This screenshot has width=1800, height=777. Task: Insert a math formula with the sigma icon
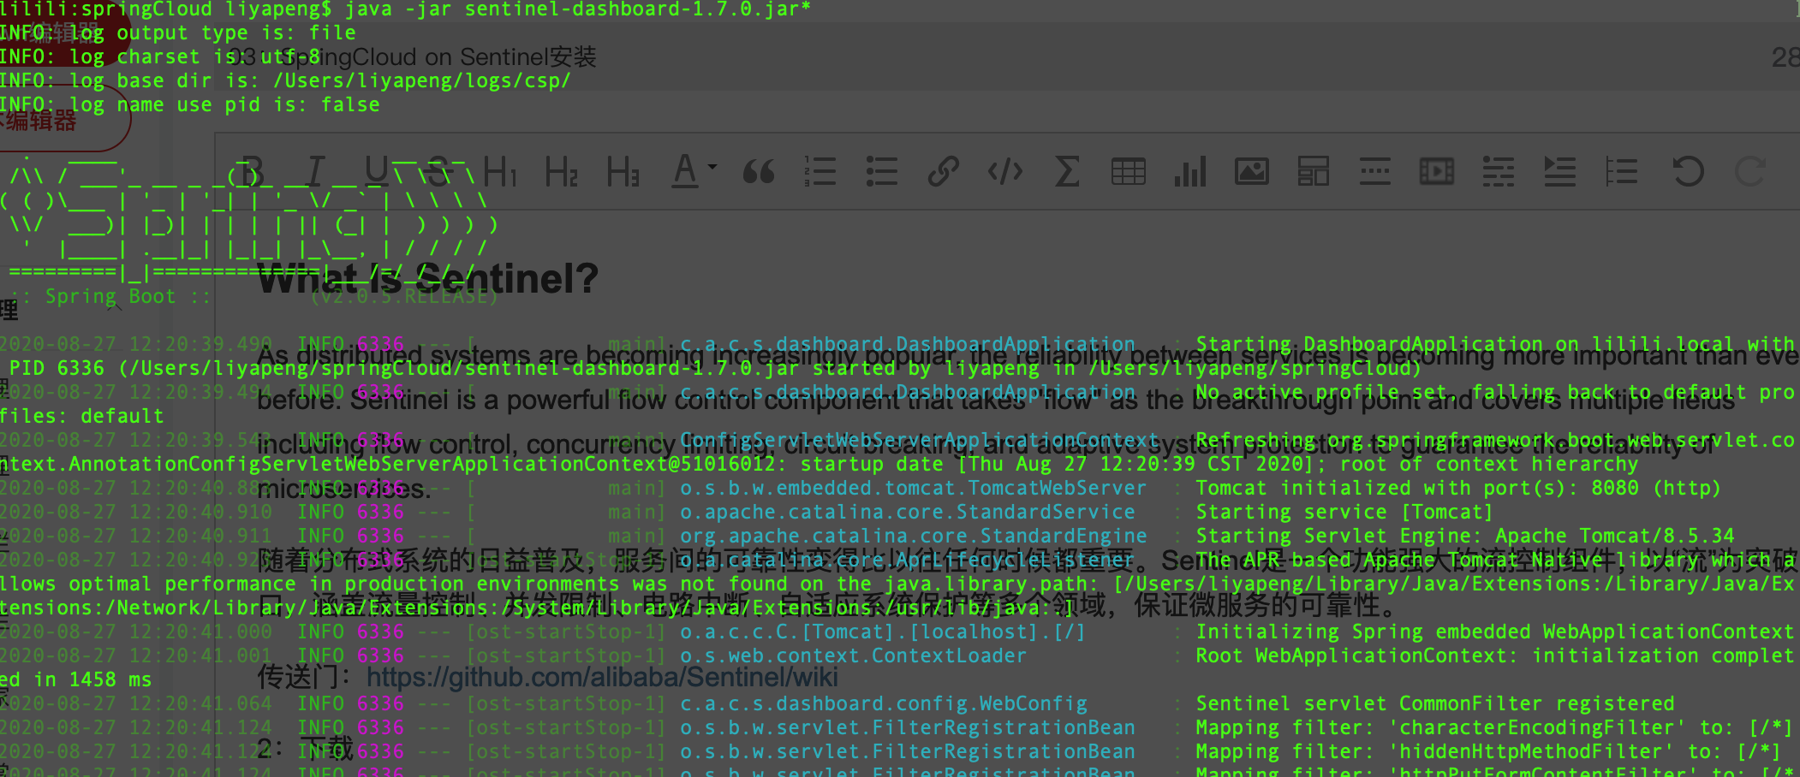point(1067,171)
